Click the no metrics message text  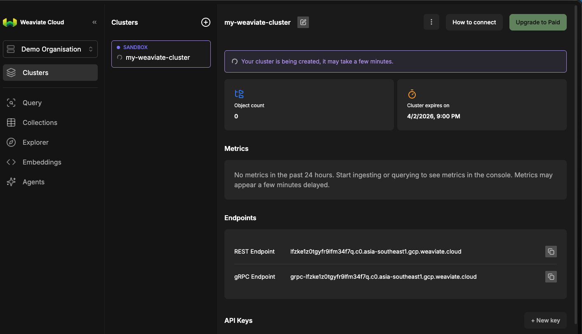pos(393,180)
